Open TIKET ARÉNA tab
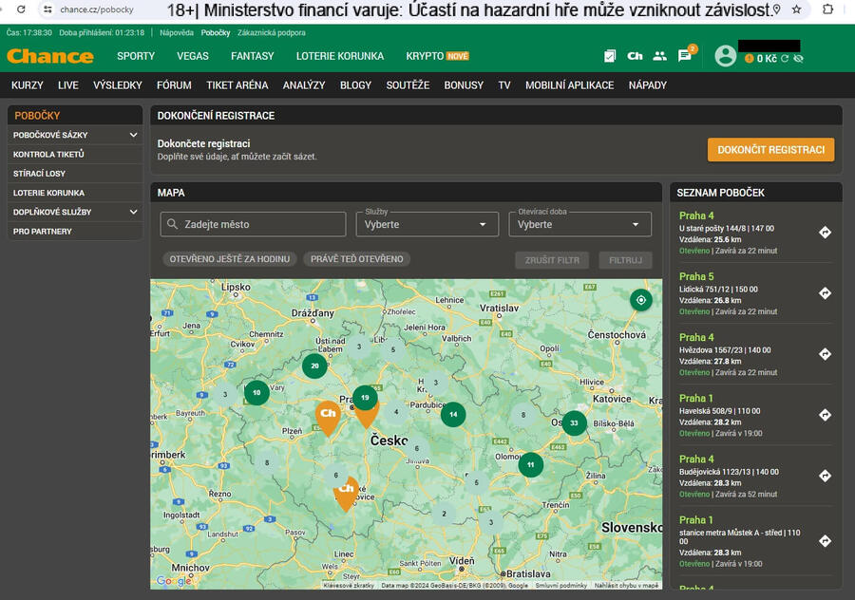The height and width of the screenshot is (600, 855). [237, 85]
